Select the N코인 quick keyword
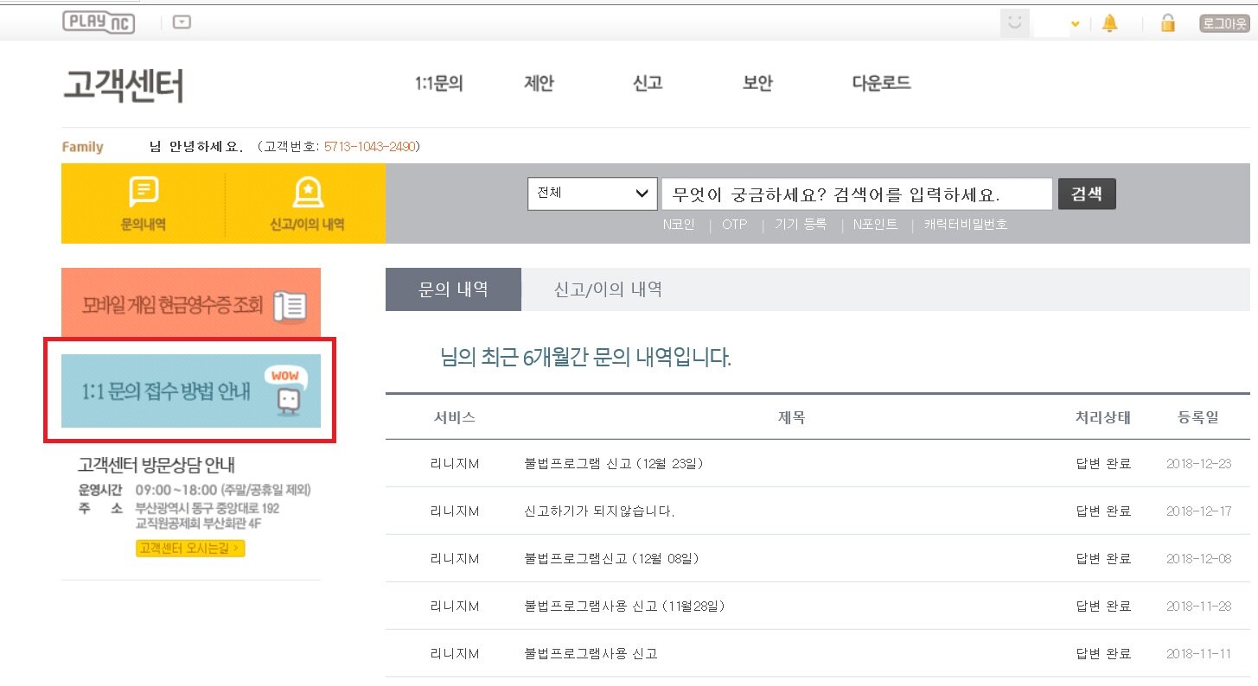 point(679,225)
